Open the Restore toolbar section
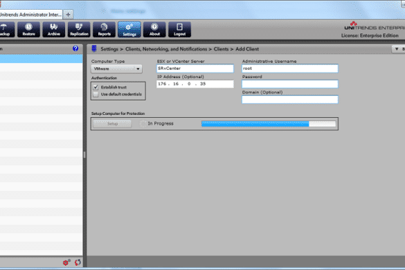The image size is (405, 270). [x=28, y=30]
